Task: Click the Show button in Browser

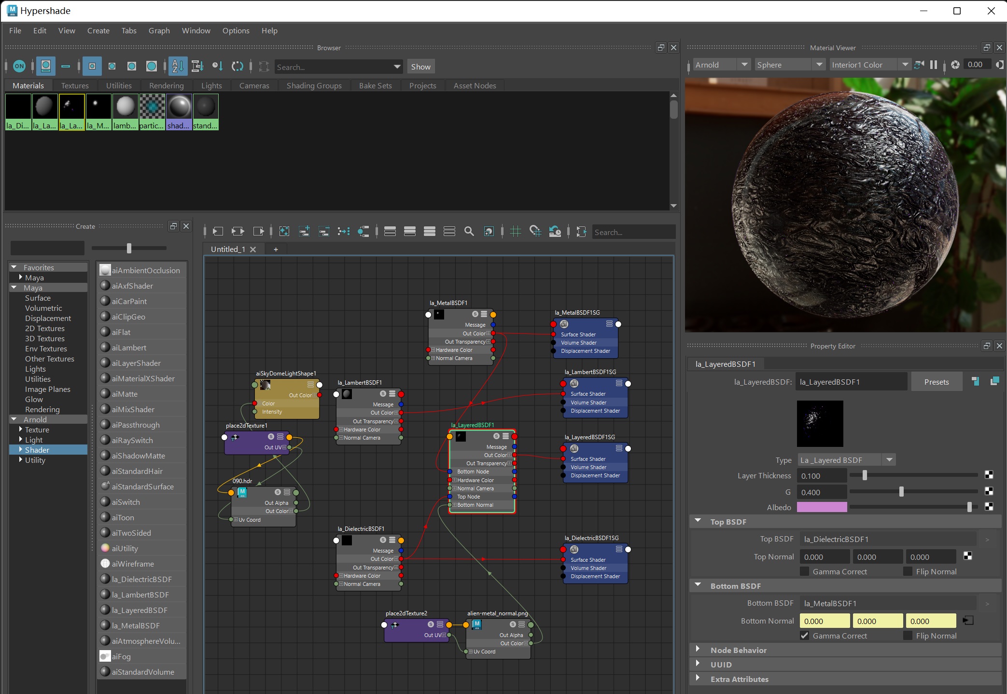Action: (x=420, y=67)
